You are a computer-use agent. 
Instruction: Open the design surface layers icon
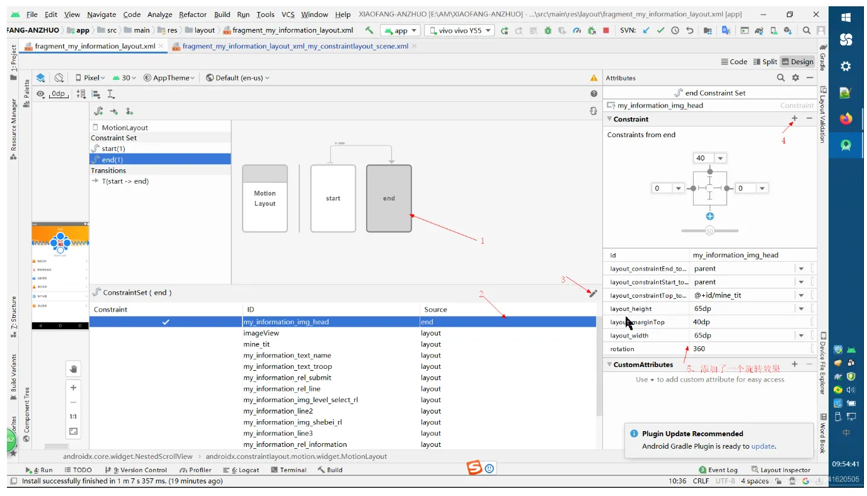pos(40,77)
